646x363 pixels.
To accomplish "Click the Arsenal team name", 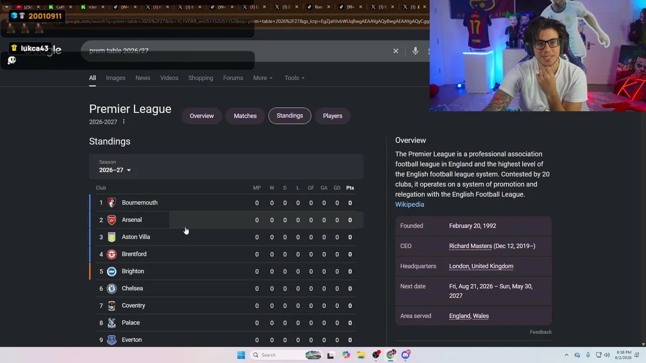I will (132, 220).
